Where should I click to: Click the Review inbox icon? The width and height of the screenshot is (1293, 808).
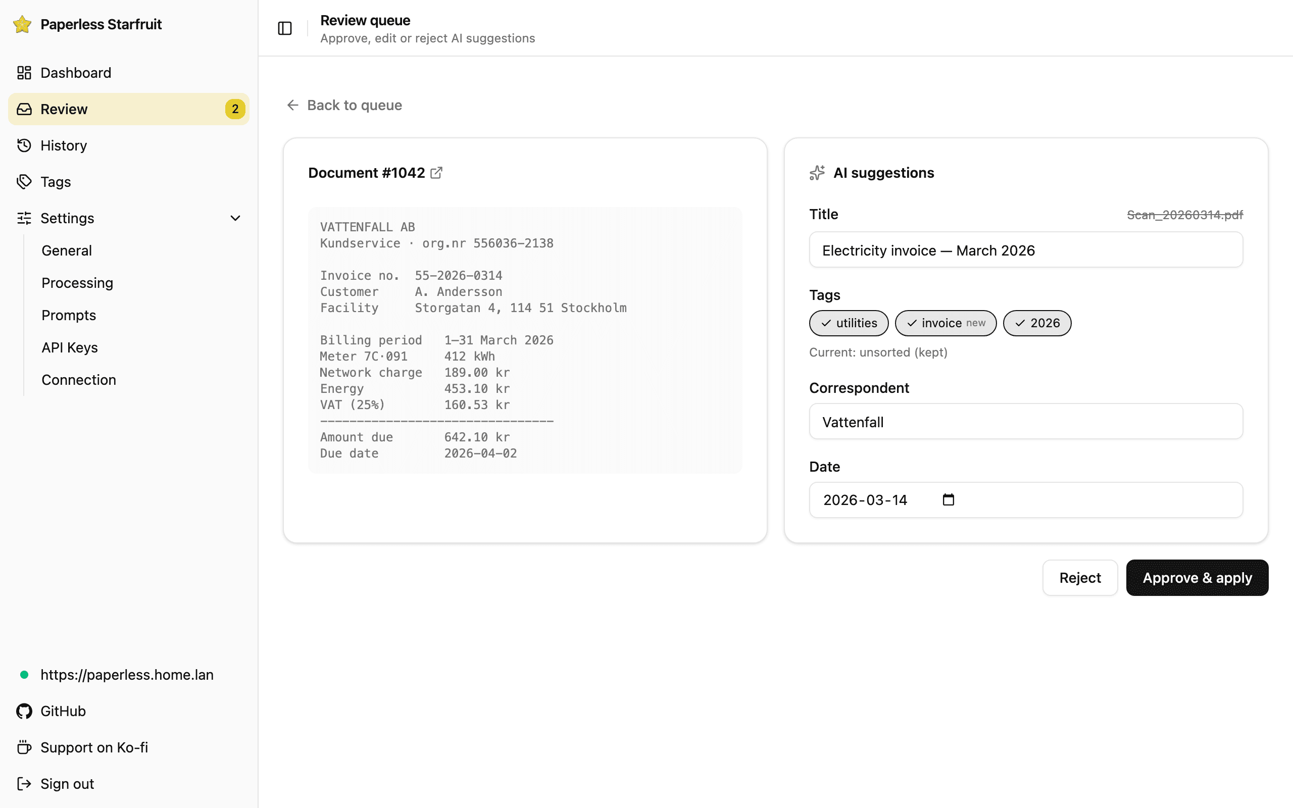(24, 109)
